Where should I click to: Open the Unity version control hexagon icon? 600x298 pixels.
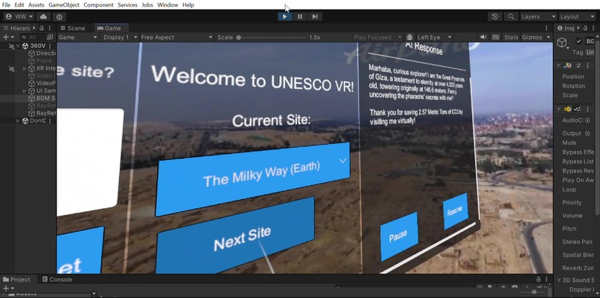point(59,17)
